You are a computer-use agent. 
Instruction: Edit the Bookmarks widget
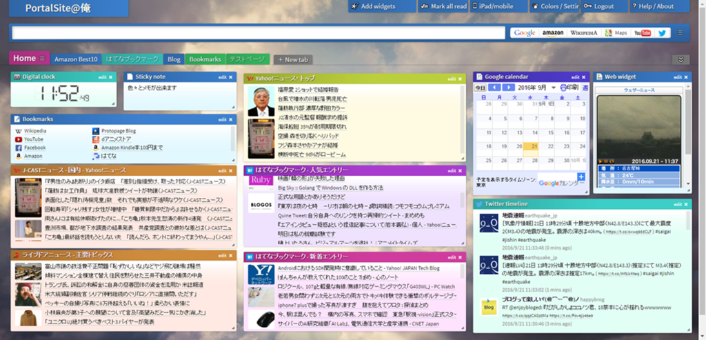(223, 119)
